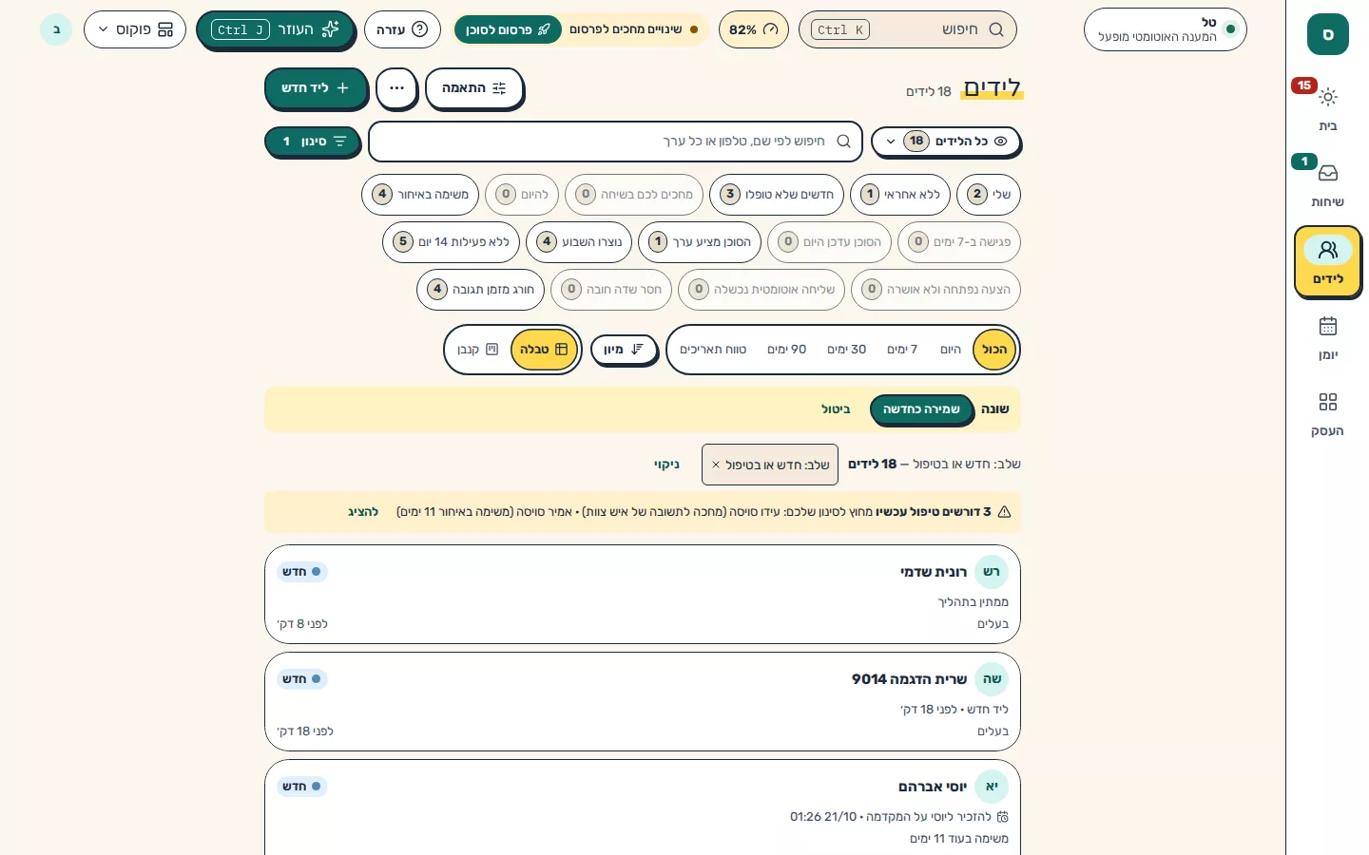Toggle the חורג מזמן תגובה filter chip
The width and height of the screenshot is (1369, 855).
[x=480, y=290]
